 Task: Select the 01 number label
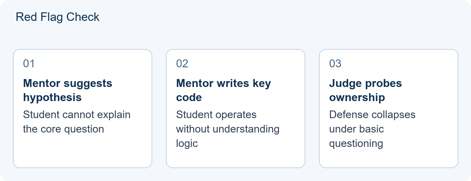[x=29, y=63]
